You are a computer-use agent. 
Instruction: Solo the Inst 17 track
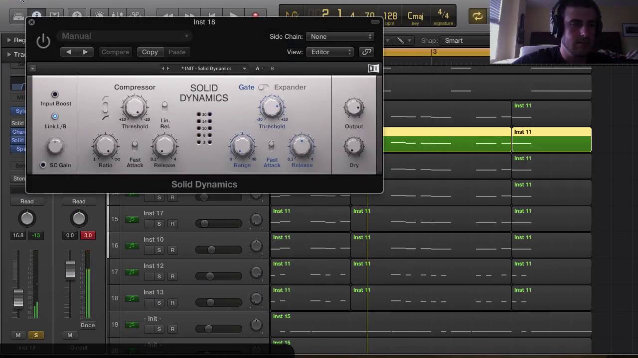point(159,224)
